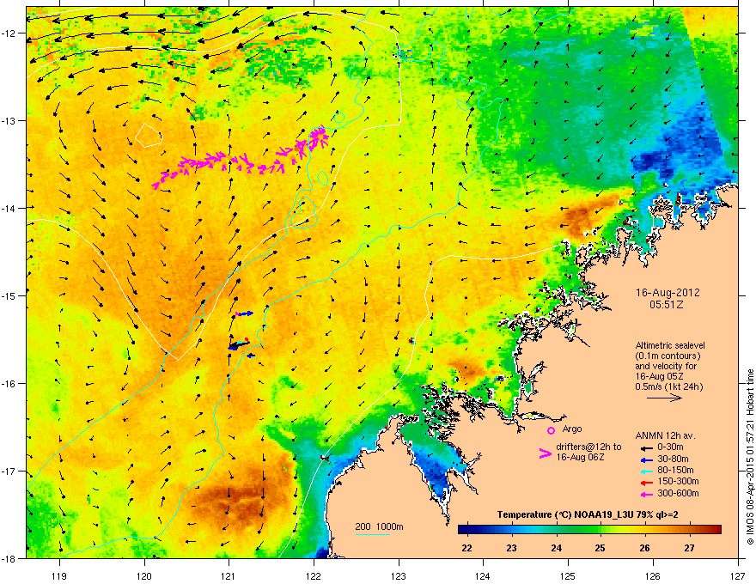Click the '0.5m/s (1kt 24h)' text
The image size is (756, 584).
click(668, 386)
